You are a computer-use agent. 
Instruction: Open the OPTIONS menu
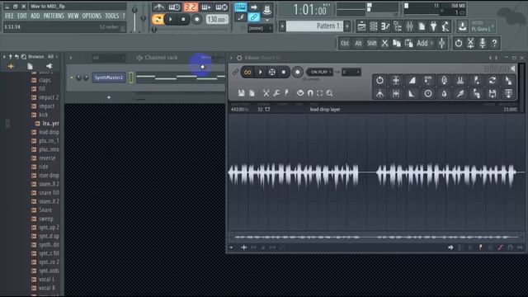tap(92, 16)
